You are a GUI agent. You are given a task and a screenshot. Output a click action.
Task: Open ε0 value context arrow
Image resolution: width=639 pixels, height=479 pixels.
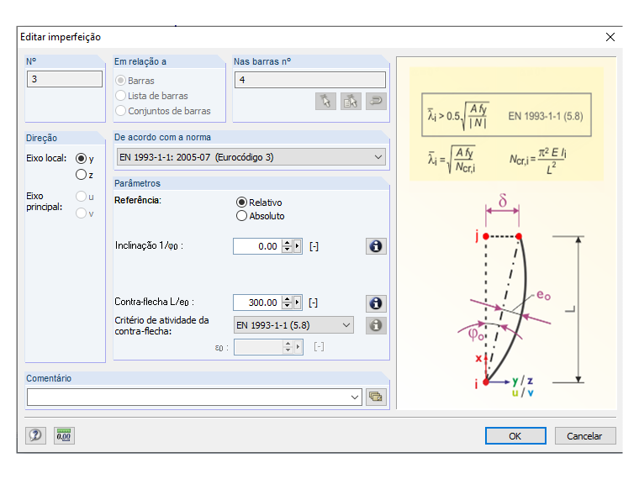298,347
